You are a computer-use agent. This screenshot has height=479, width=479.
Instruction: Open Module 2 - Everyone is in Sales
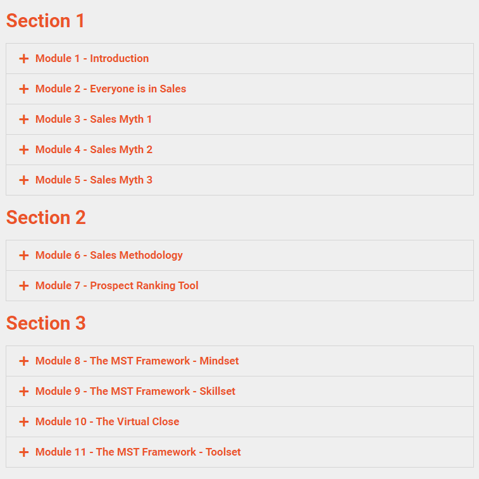[x=111, y=89]
